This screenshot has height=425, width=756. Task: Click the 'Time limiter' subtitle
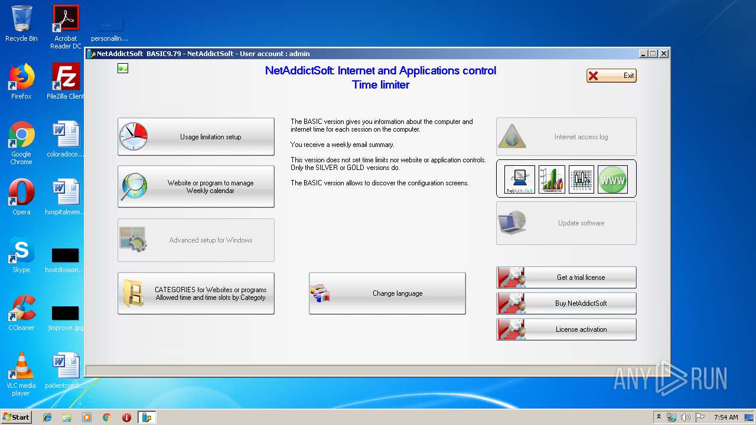pyautogui.click(x=380, y=85)
